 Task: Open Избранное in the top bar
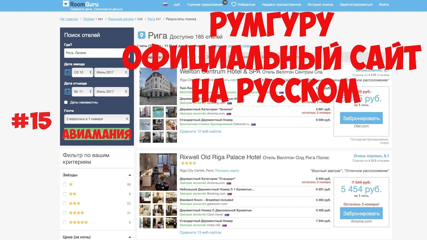coord(247,5)
